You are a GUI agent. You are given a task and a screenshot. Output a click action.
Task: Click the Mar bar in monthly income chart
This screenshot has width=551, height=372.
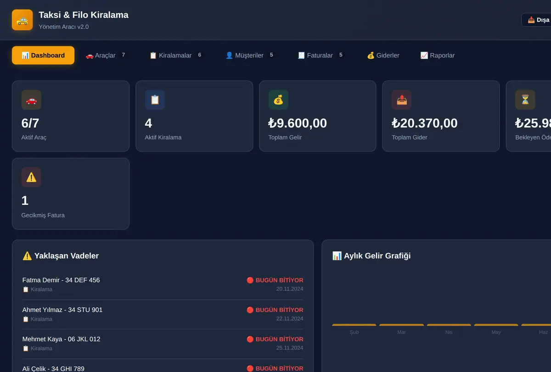[x=402, y=325]
